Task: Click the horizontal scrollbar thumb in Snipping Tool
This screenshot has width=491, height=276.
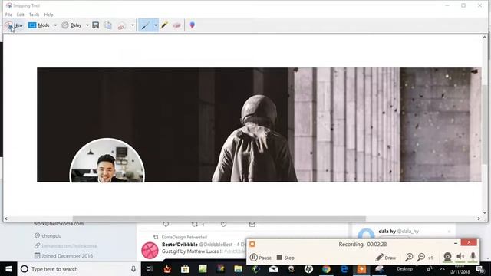Action: [219, 219]
